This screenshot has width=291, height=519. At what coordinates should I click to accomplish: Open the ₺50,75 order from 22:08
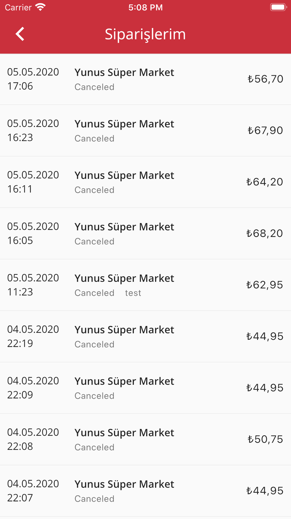coord(145,439)
